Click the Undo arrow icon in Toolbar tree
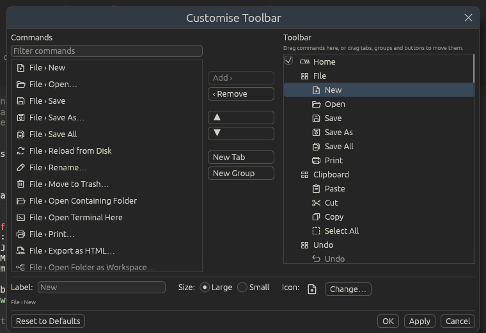Screen dimensions: 486x333 tap(316, 259)
